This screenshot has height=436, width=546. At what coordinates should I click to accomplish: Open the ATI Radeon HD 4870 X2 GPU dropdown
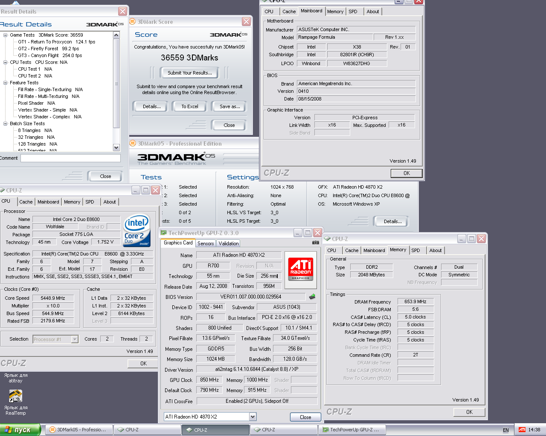coord(253,417)
